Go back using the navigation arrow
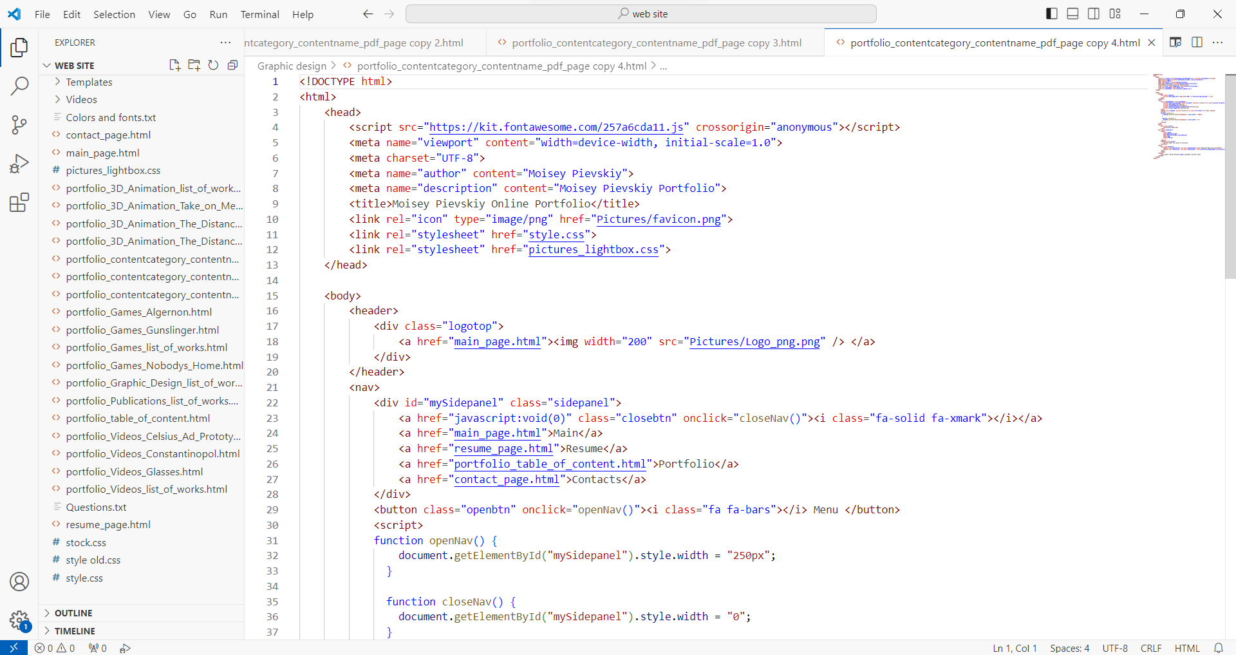This screenshot has height=655, width=1236. click(x=368, y=14)
